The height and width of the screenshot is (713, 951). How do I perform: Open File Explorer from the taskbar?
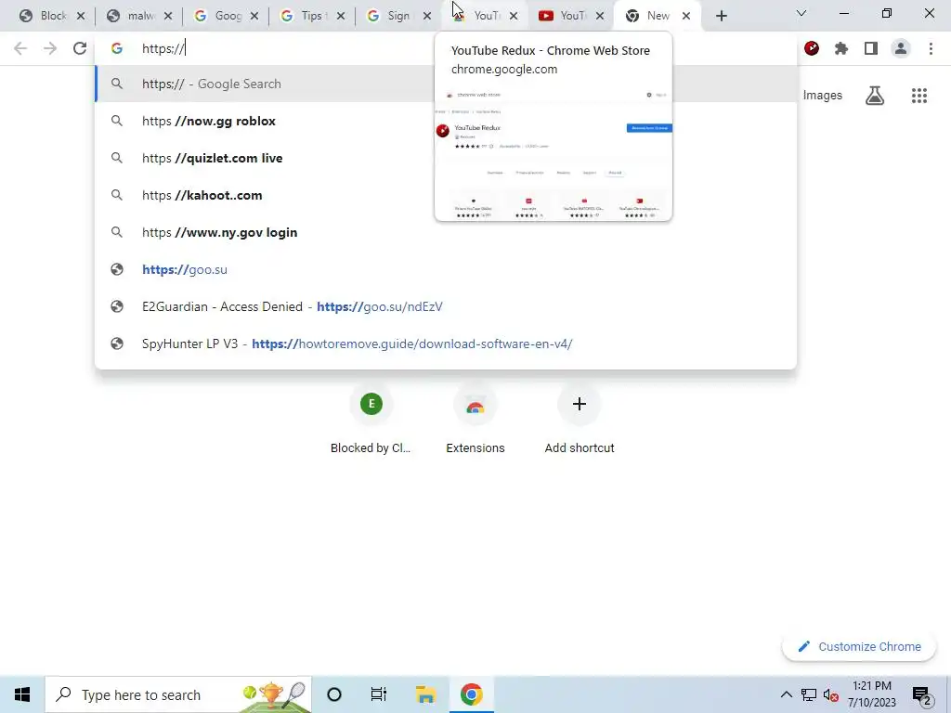tap(425, 694)
